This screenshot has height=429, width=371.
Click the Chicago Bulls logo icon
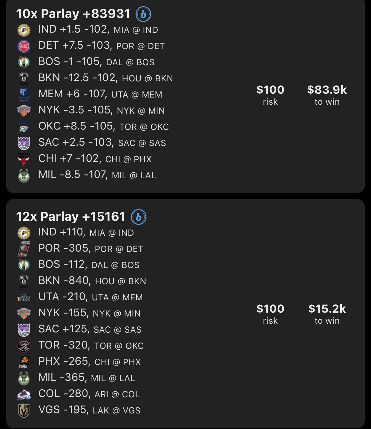coord(24,159)
